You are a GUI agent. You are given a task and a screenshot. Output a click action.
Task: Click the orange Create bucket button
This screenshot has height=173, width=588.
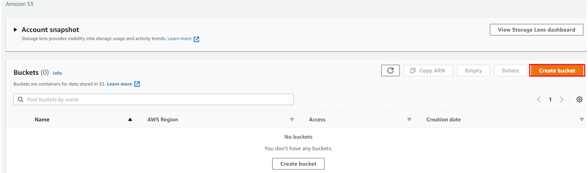coord(557,71)
